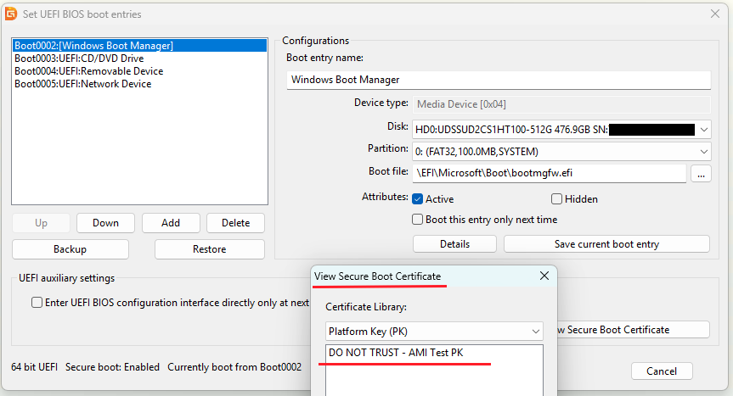Click the Secure boot: Enabled status text
Viewport: 733px width, 396px height.
click(112, 367)
